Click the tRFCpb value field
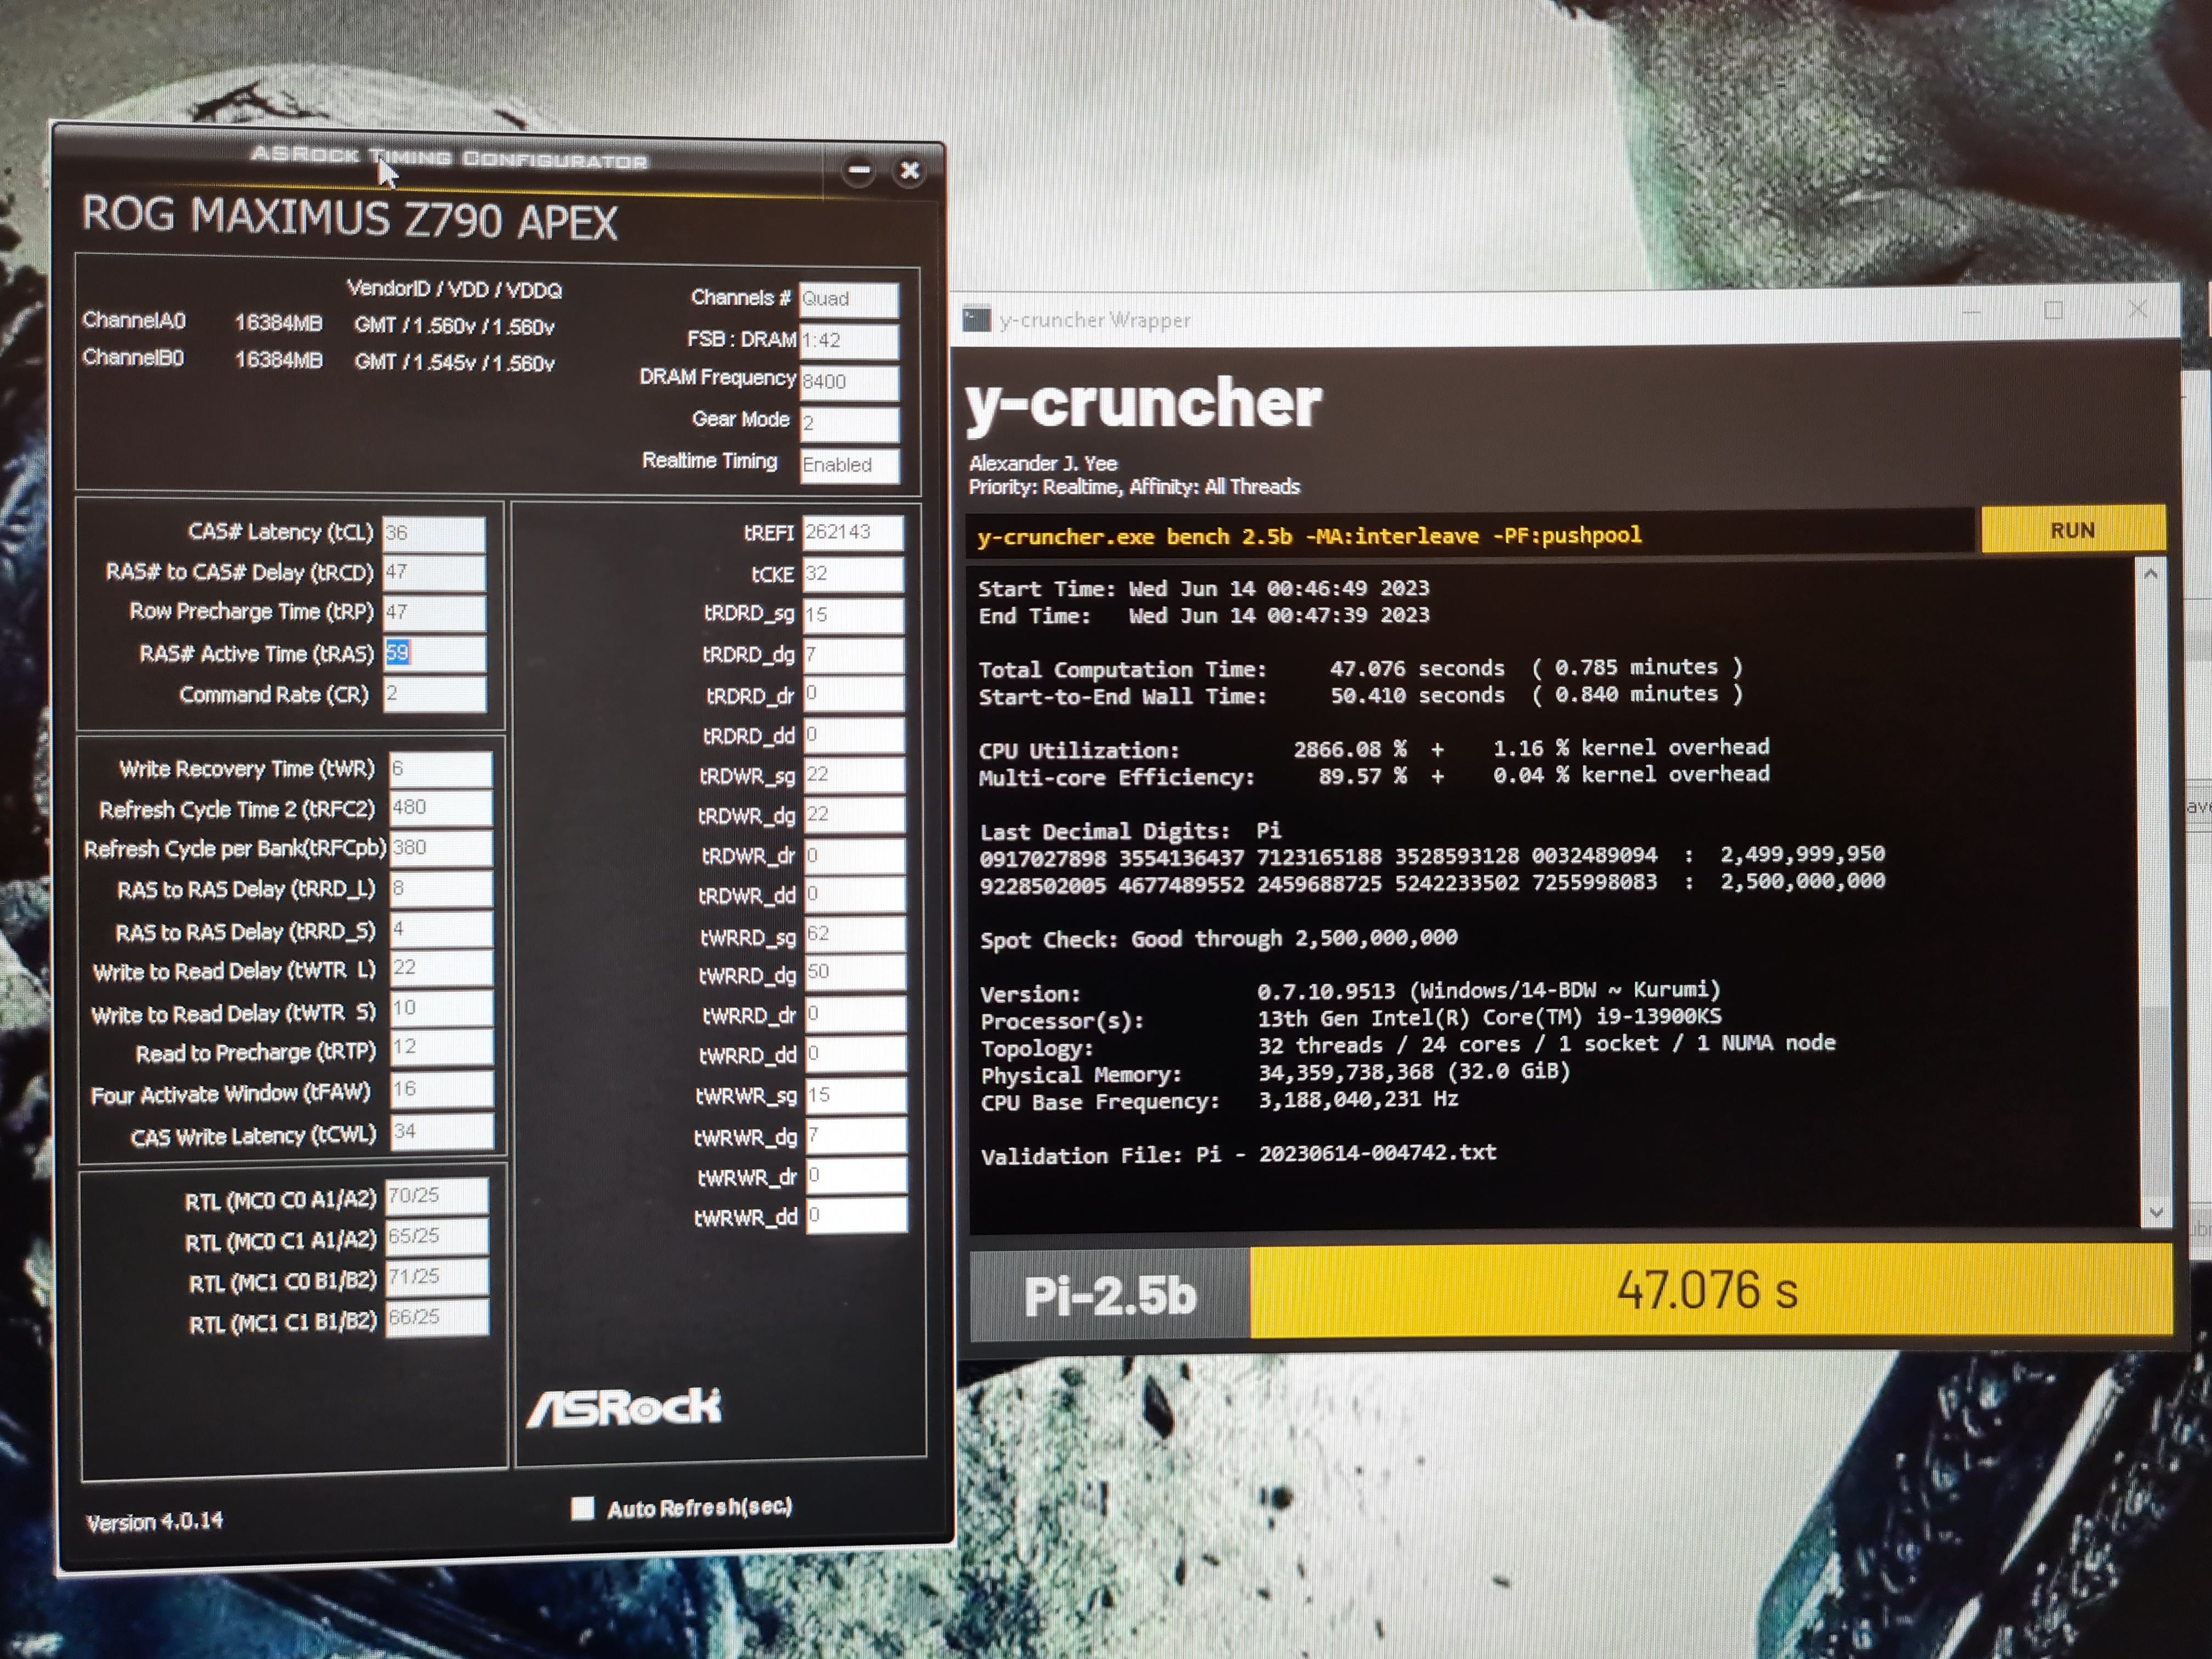Image resolution: width=2212 pixels, height=1659 pixels. 441,848
